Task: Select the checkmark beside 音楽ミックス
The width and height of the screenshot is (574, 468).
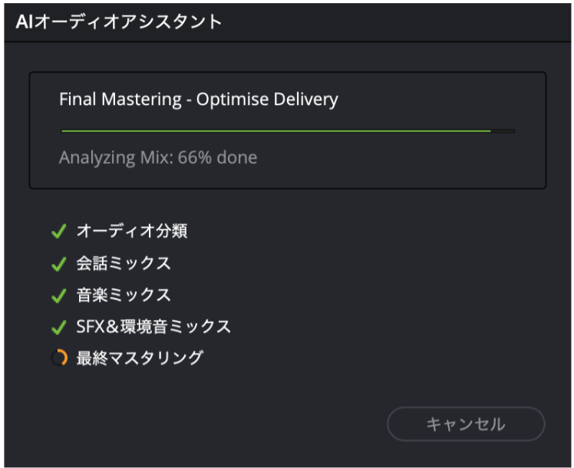Action: pyautogui.click(x=59, y=295)
